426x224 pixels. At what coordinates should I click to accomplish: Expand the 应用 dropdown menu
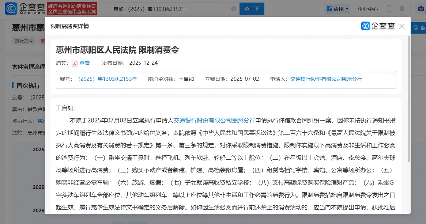[x=338, y=9]
